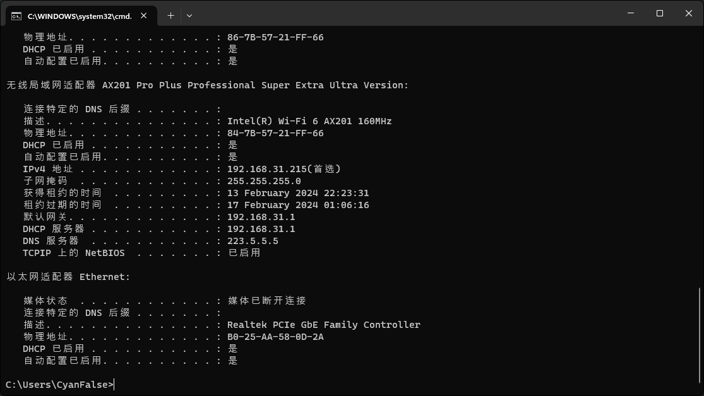Screen dimensions: 704x396
Task: Click the C:\Users\CyanFalse> prompt line
Action: tap(60, 385)
